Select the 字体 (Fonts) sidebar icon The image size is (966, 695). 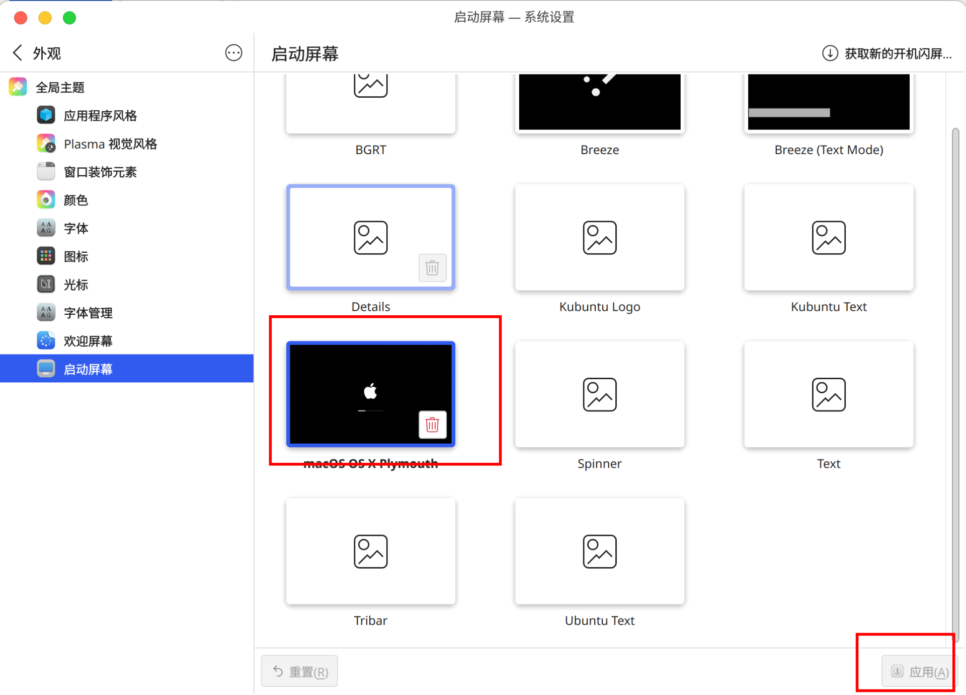(46, 228)
